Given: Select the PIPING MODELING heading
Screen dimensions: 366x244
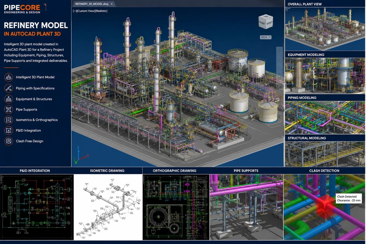Looking at the screenshot, I should (302, 98).
